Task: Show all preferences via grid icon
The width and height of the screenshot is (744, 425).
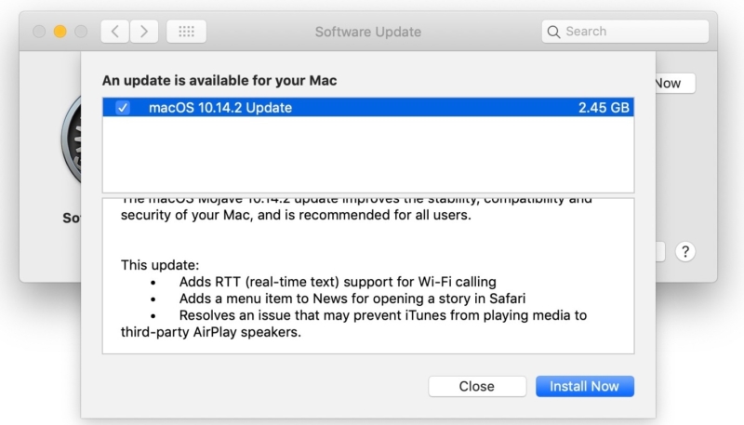Action: coord(186,32)
